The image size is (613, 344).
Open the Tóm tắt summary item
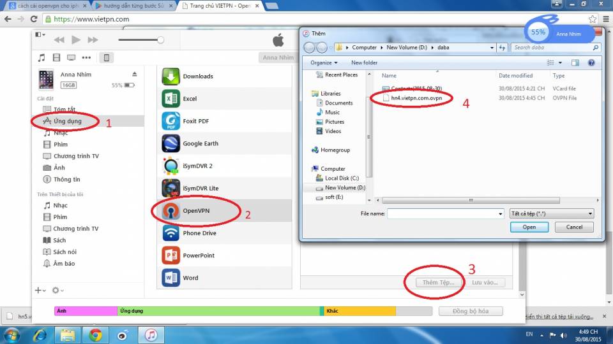point(64,109)
